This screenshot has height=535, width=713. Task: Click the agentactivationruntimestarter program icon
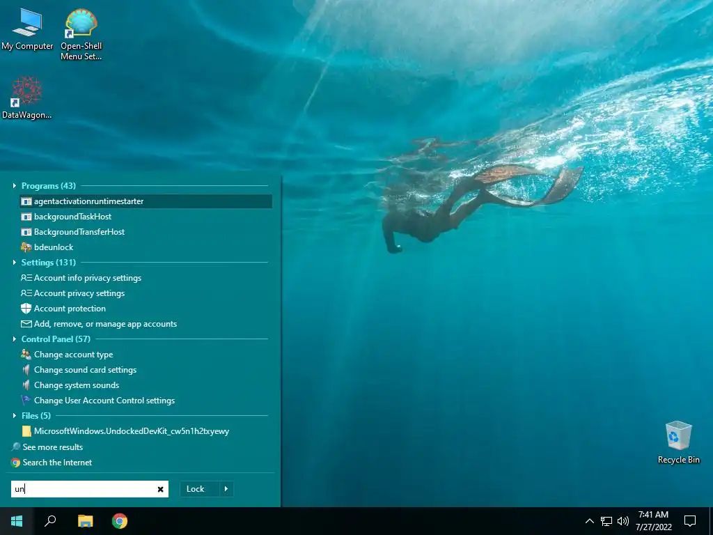[x=26, y=201]
